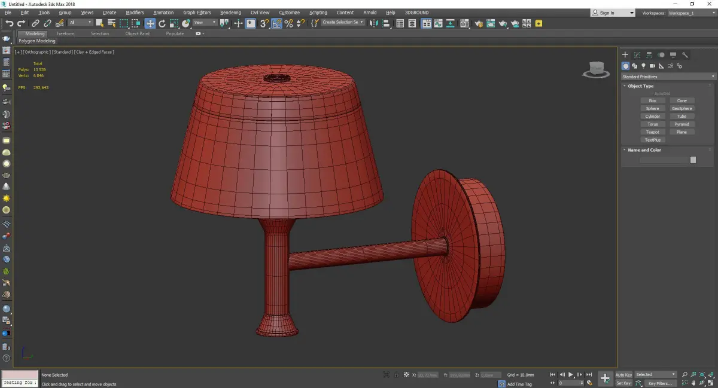
Task: Toggle the 3D Snaps button
Action: coord(263,23)
